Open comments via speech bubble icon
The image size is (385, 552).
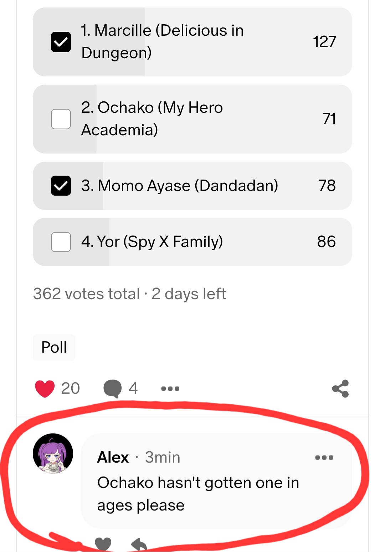coord(112,388)
